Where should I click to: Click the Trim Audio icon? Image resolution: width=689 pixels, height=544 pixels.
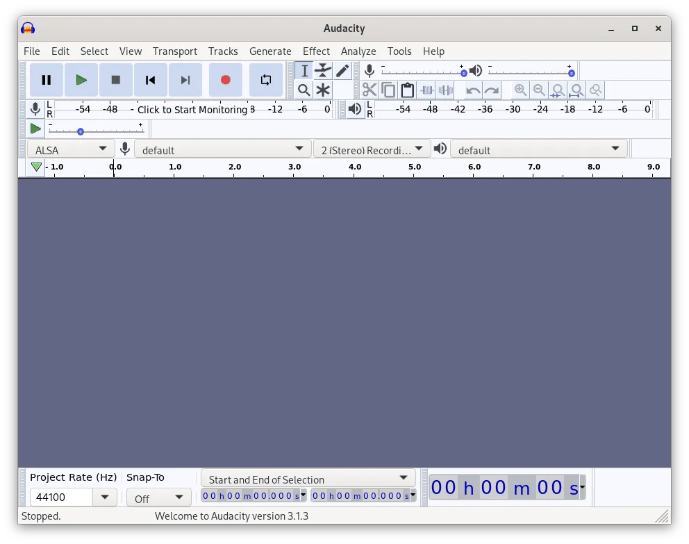point(426,90)
